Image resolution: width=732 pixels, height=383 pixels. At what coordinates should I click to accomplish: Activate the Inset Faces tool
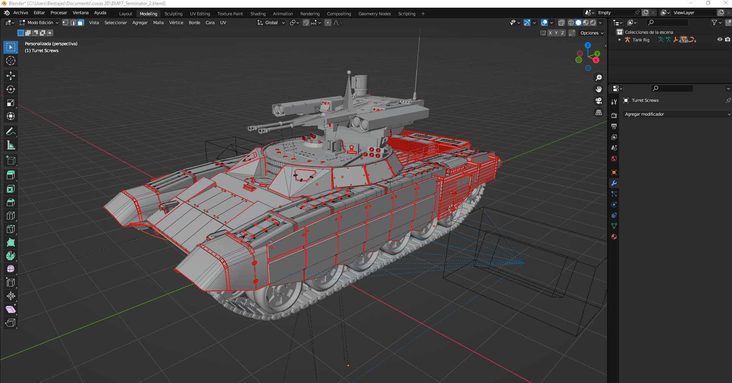click(x=11, y=189)
